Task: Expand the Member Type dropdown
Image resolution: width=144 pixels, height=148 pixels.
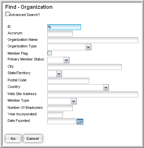Action: coord(62,101)
